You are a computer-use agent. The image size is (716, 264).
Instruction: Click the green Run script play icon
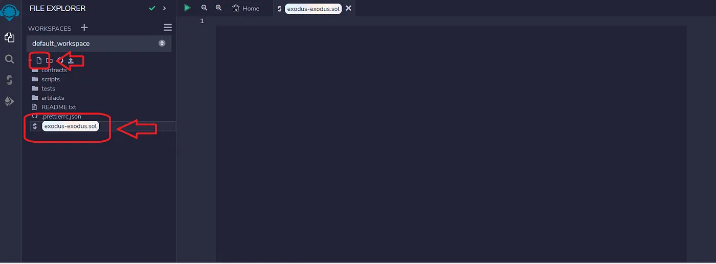coord(188,8)
